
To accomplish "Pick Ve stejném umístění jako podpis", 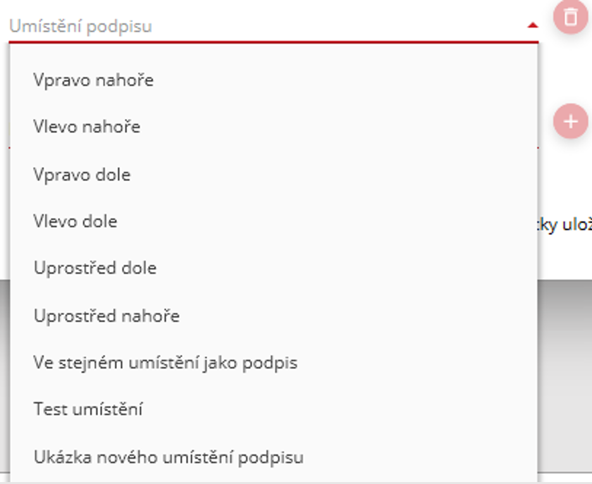I will 165,363.
